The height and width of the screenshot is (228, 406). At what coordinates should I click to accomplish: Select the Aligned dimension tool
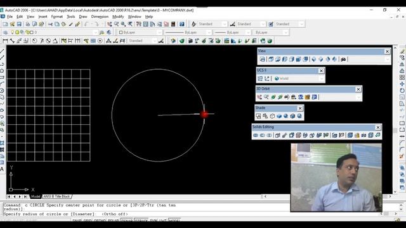tap(12, 41)
